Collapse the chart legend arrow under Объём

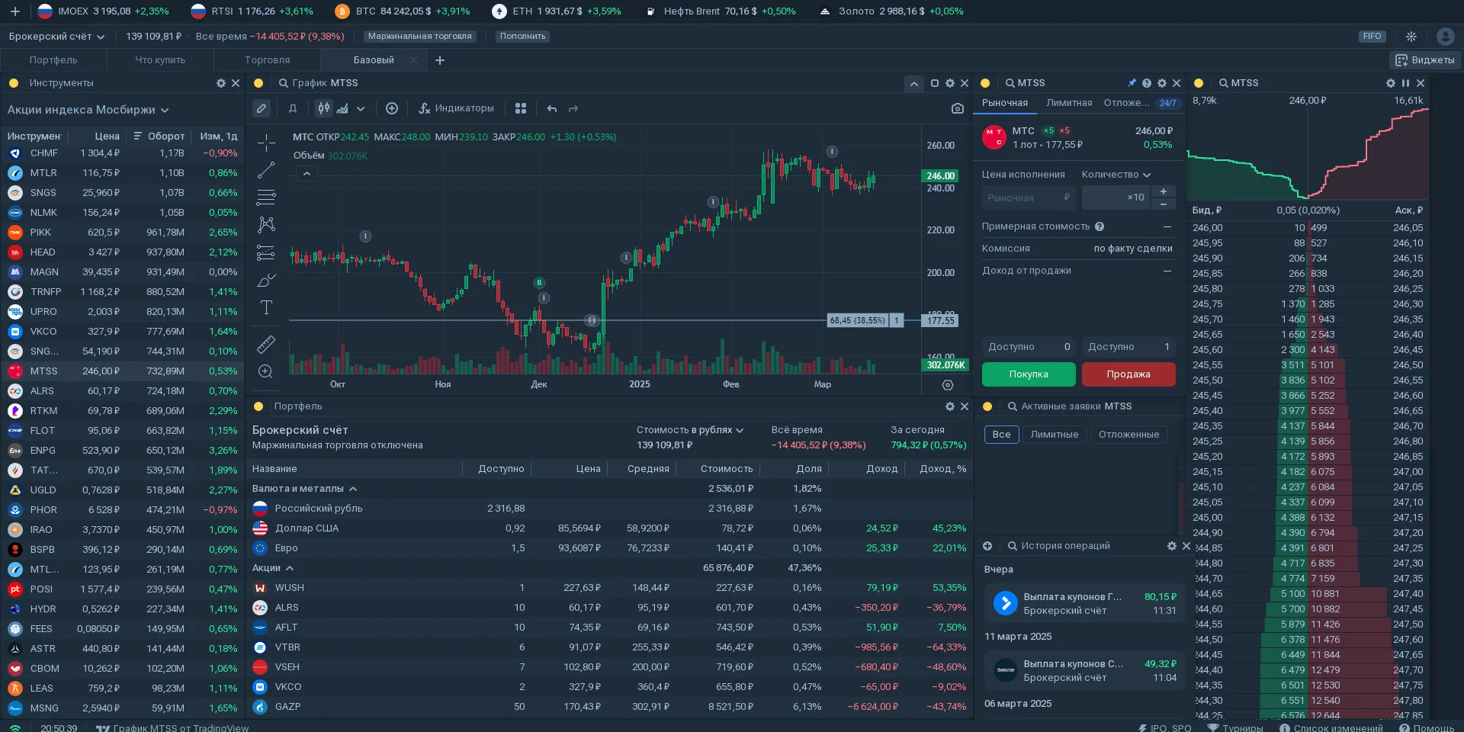coord(307,174)
